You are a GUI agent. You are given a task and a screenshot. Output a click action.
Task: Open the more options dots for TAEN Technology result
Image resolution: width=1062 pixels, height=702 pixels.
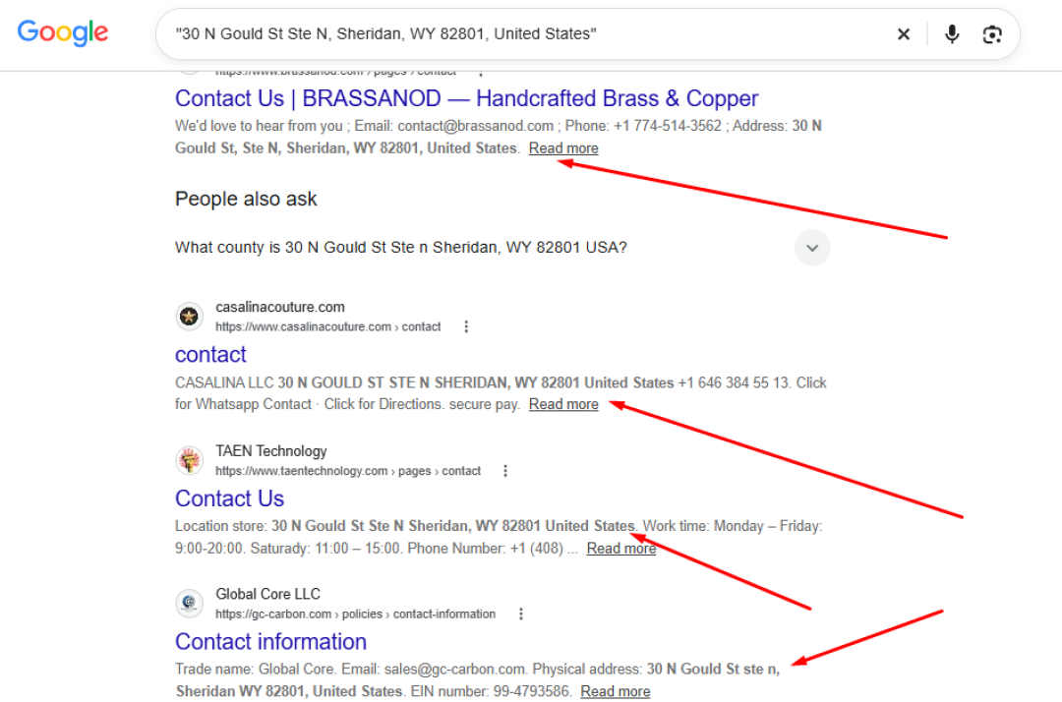click(x=505, y=471)
